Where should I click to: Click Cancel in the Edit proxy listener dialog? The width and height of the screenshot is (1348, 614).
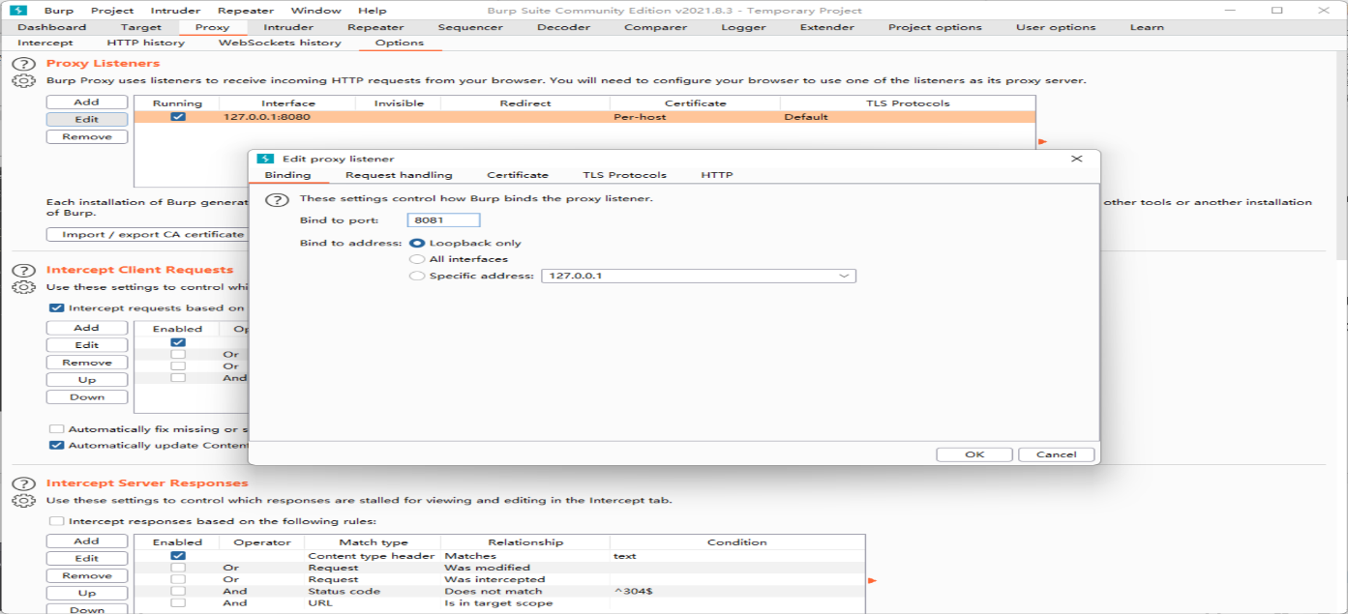click(x=1056, y=454)
